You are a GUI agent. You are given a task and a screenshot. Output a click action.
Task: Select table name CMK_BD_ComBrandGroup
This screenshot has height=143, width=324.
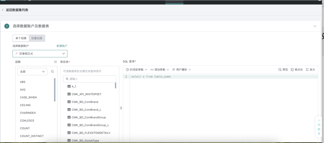pos(89,117)
